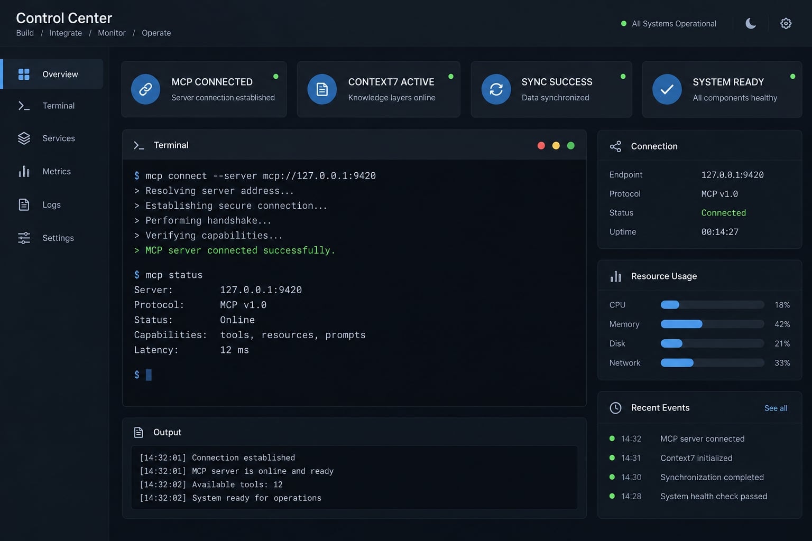
Task: Click the Available tools: 12 output line
Action: [211, 484]
